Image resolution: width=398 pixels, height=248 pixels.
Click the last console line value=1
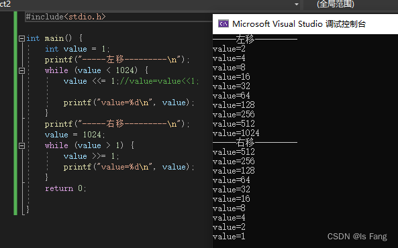tap(229, 237)
